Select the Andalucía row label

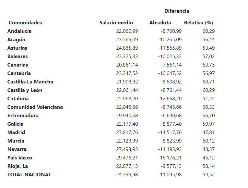pos(19,31)
